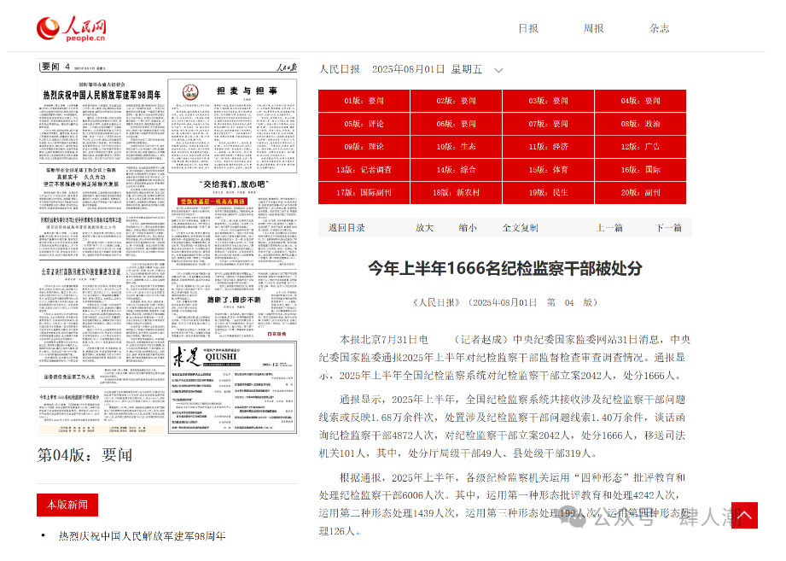This screenshot has width=786, height=561.
Task: Open the 日报 tab
Action: 528,28
